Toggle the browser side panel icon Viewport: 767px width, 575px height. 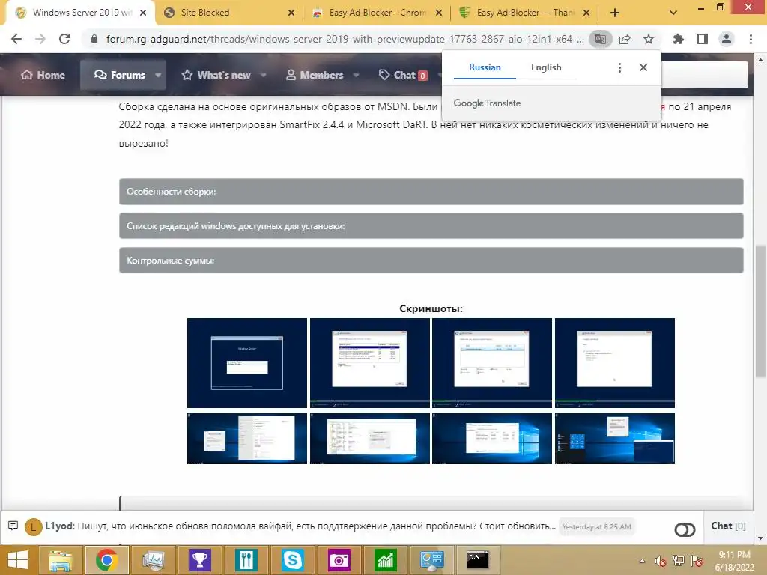(703, 39)
